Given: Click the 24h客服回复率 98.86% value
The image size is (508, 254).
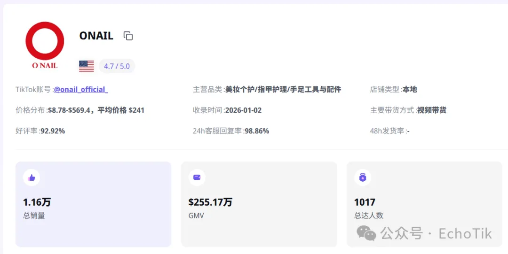Looking at the screenshot, I should [257, 131].
